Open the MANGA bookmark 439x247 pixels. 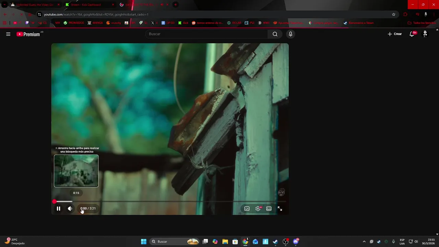pyautogui.click(x=95, y=23)
